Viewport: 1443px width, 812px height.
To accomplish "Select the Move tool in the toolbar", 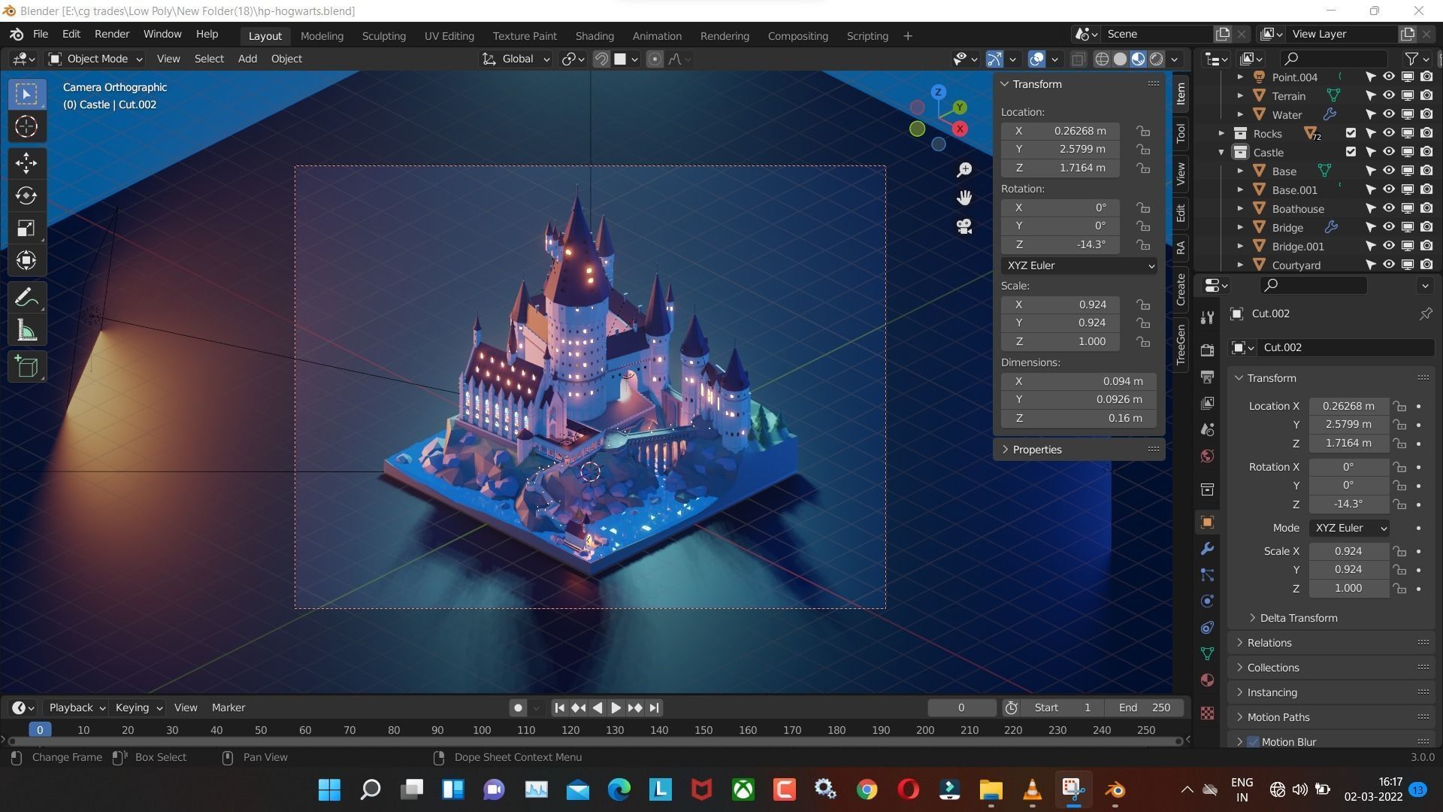I will [x=26, y=162].
